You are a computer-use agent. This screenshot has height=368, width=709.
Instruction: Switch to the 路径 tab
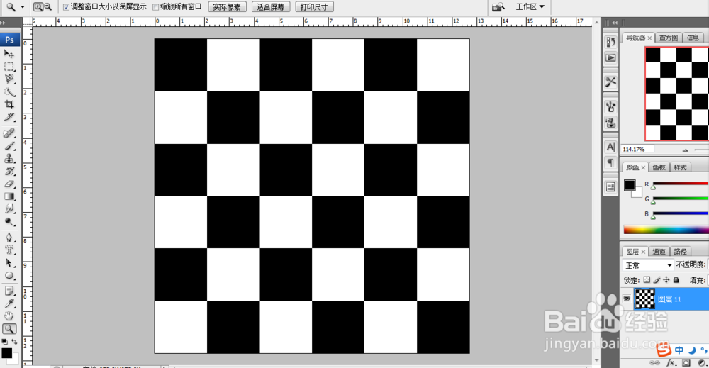tap(680, 252)
